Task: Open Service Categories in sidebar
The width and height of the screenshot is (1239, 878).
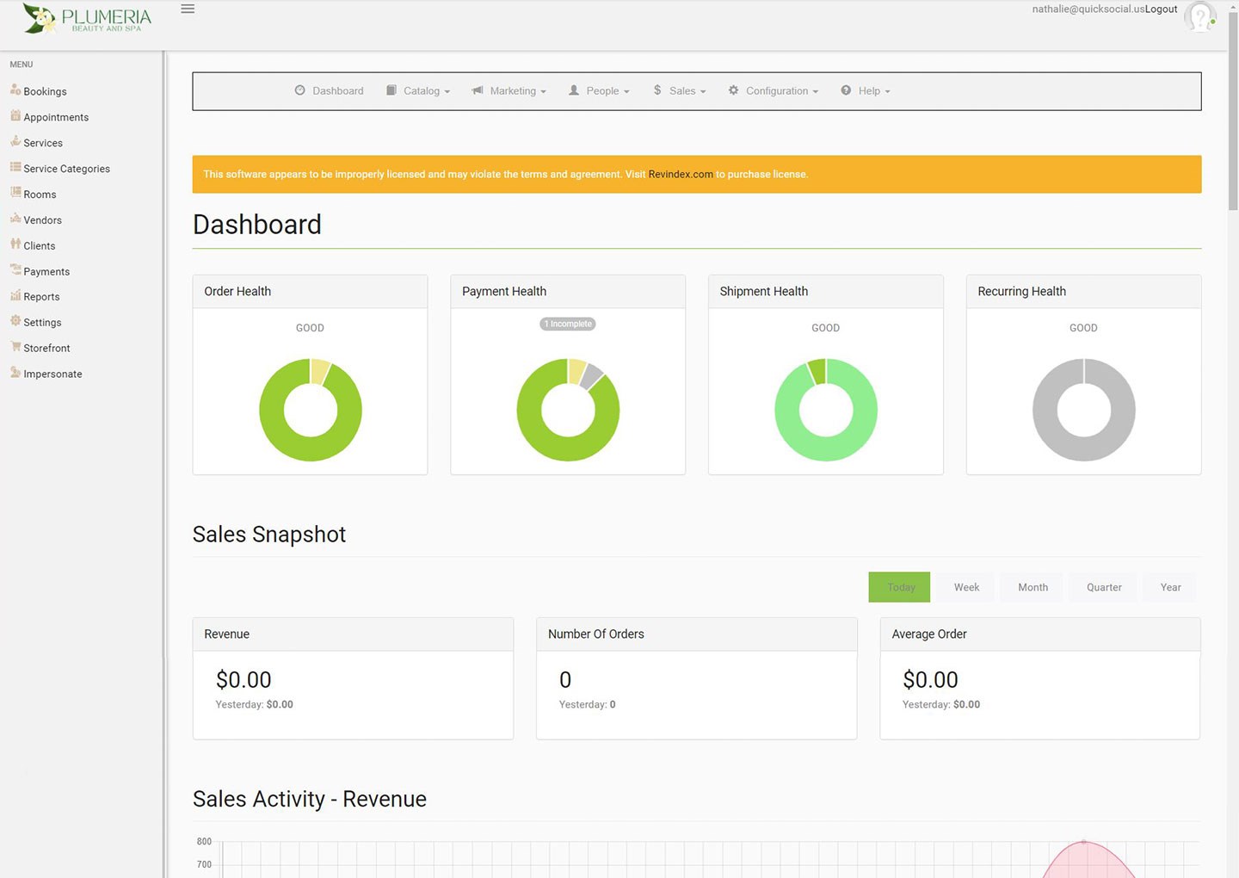Action: [x=66, y=169]
